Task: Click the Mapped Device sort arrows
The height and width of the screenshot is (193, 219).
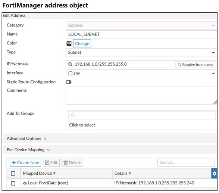Action: pos(54,173)
